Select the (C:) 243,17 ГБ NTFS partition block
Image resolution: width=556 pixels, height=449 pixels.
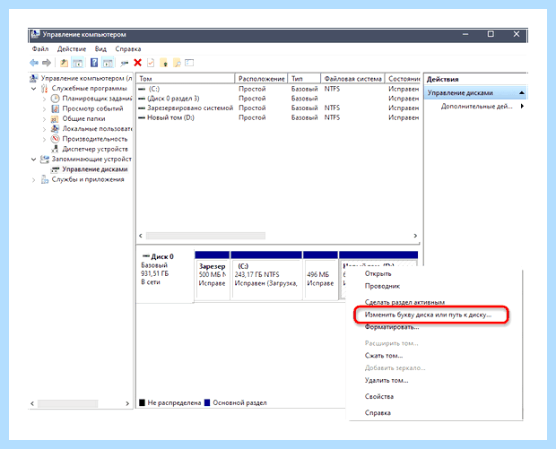pyautogui.click(x=266, y=276)
